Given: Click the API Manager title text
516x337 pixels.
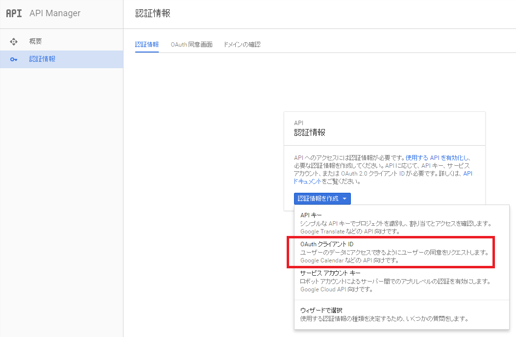Looking at the screenshot, I should 55,13.
